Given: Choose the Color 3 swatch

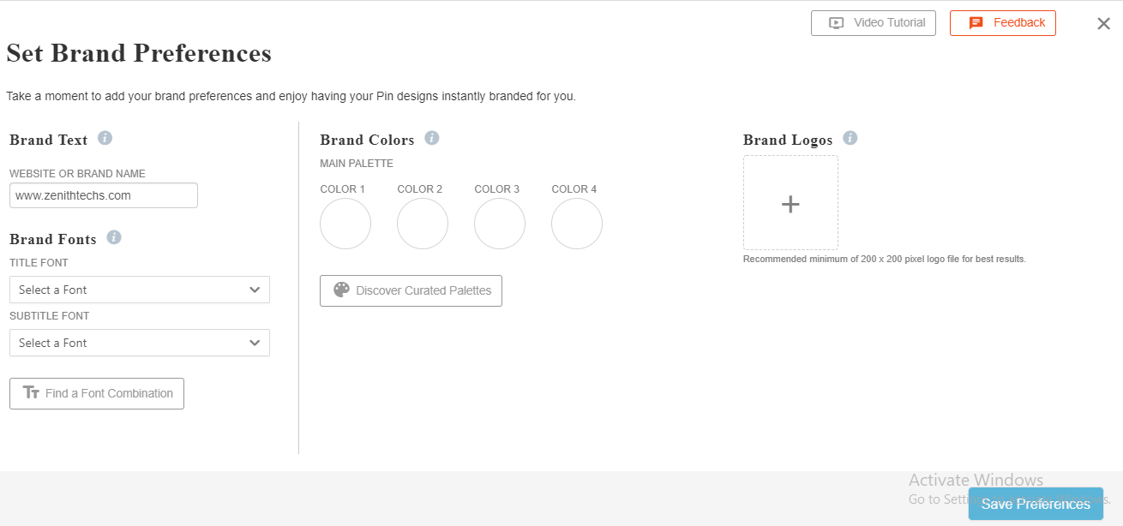Looking at the screenshot, I should [x=500, y=224].
